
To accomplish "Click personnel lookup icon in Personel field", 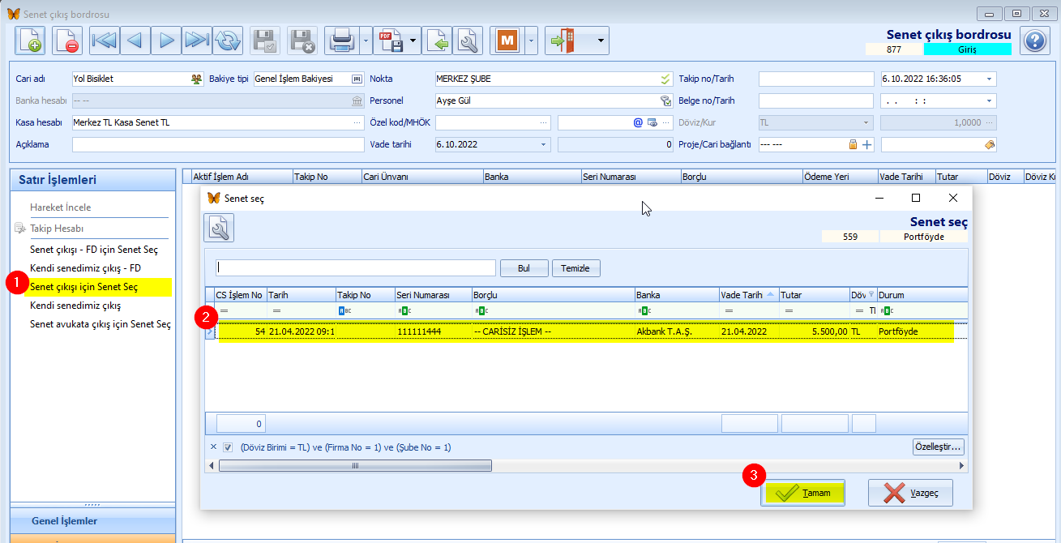I will pos(665,100).
